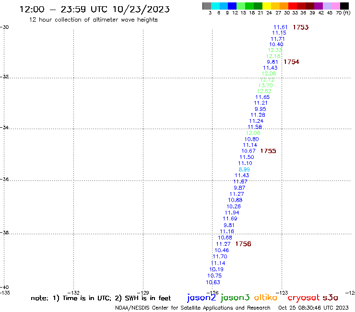Screen dimensions: 355x312
Task: Click the timestamp Oct 25 08:30:46 UTC 2023
Action: pyautogui.click(x=313, y=308)
